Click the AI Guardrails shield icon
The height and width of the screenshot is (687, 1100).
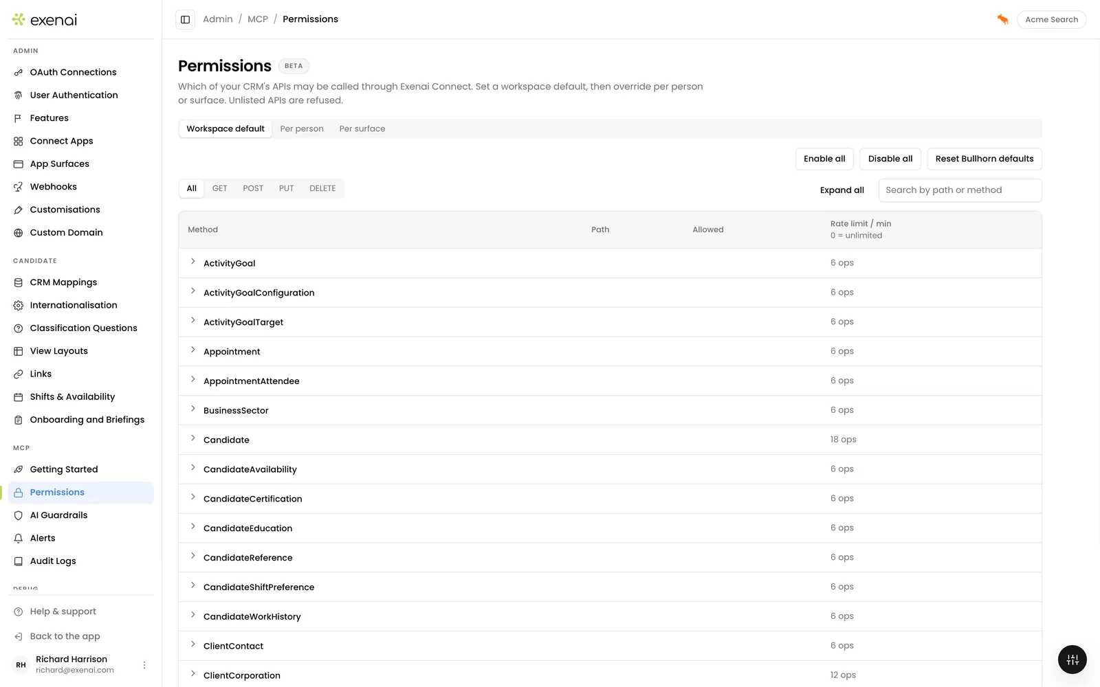click(19, 515)
